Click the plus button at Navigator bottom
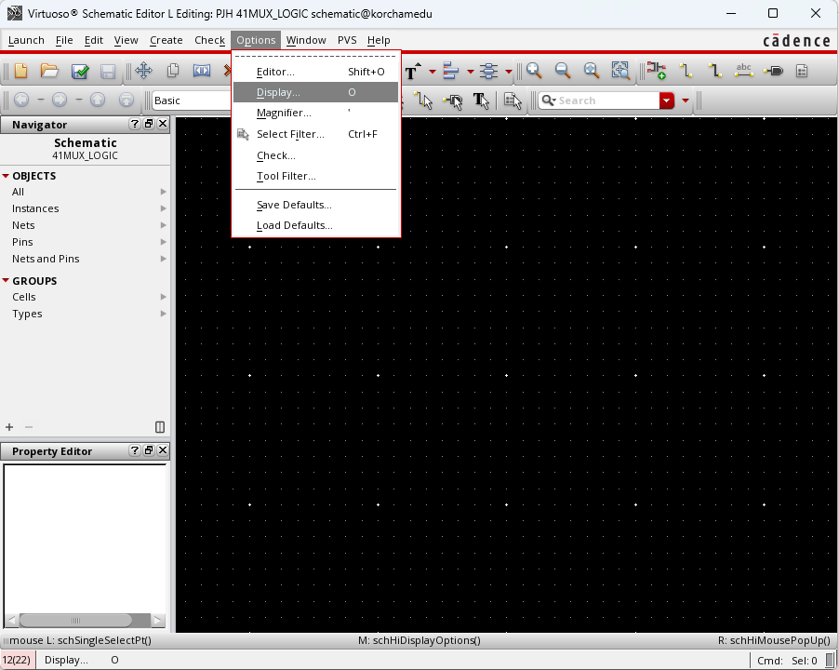 click(x=9, y=426)
